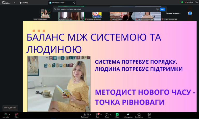
Task: Click the Recording indicator
Action: pos(189,2)
